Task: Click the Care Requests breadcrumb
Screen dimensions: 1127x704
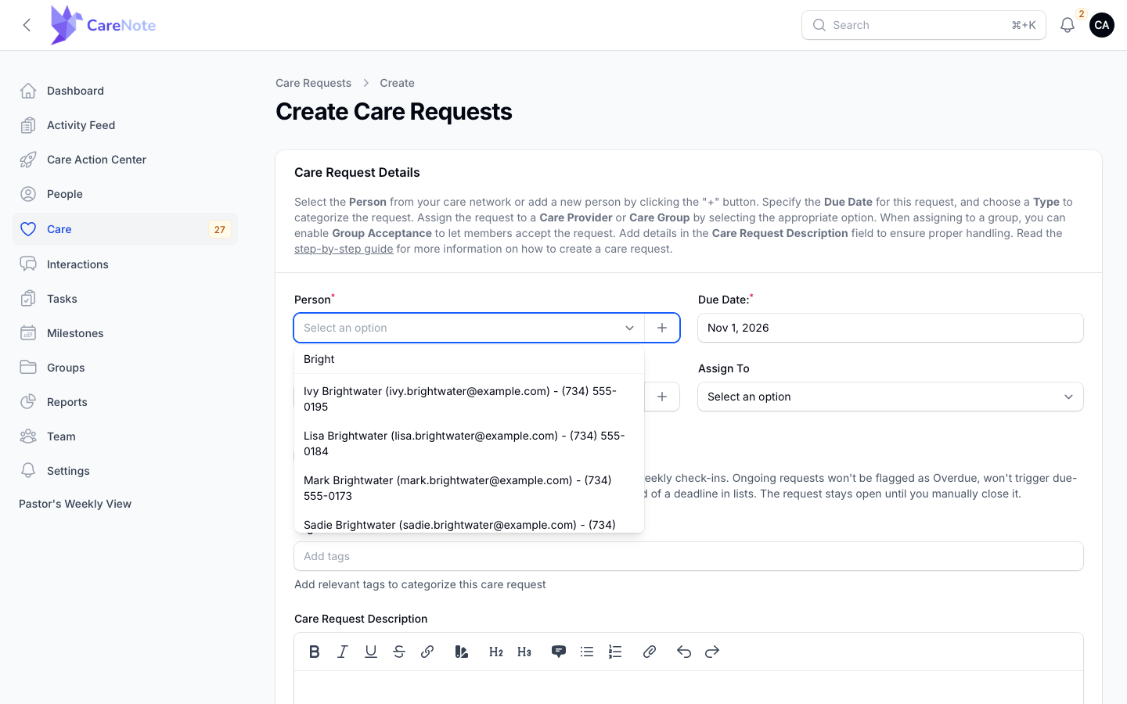Action: (x=313, y=83)
